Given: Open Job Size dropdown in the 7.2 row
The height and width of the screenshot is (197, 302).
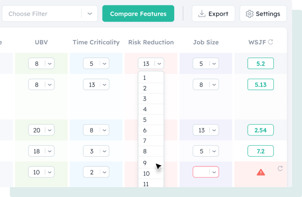Looking at the screenshot, I should pos(206,151).
